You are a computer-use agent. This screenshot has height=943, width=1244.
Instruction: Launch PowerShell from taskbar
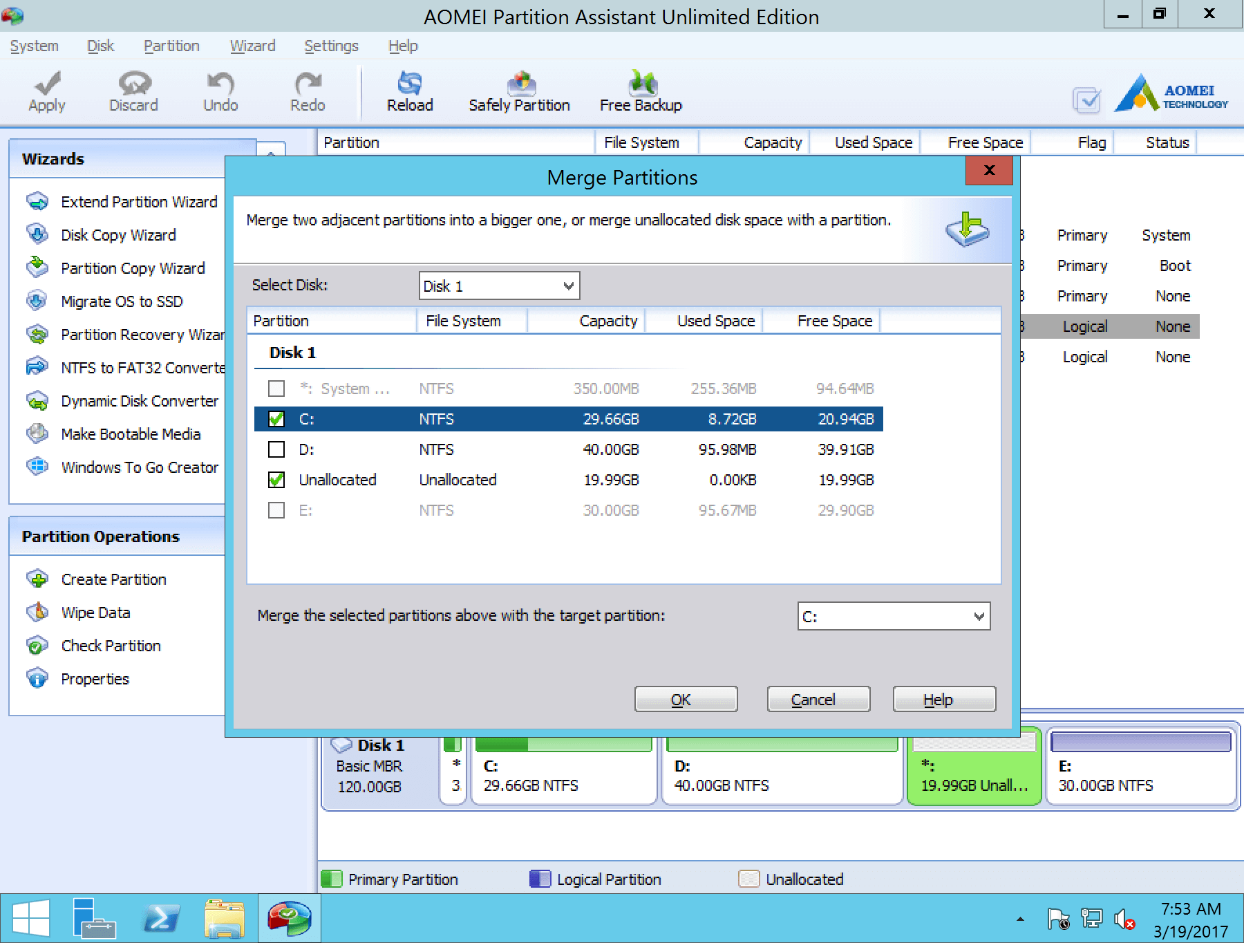coord(160,919)
